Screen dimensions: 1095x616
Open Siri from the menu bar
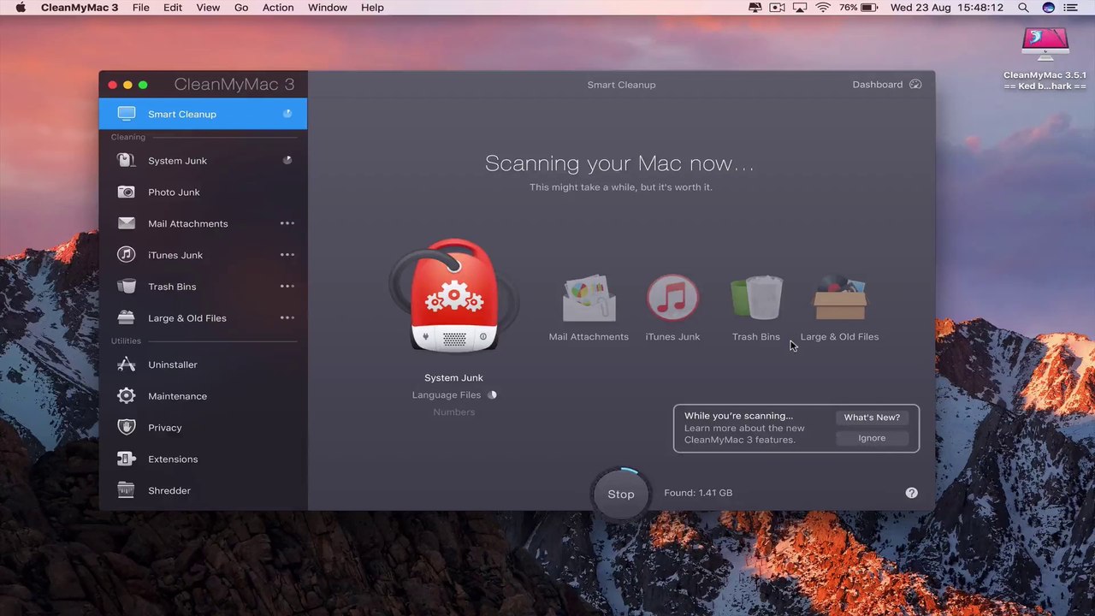(x=1049, y=8)
